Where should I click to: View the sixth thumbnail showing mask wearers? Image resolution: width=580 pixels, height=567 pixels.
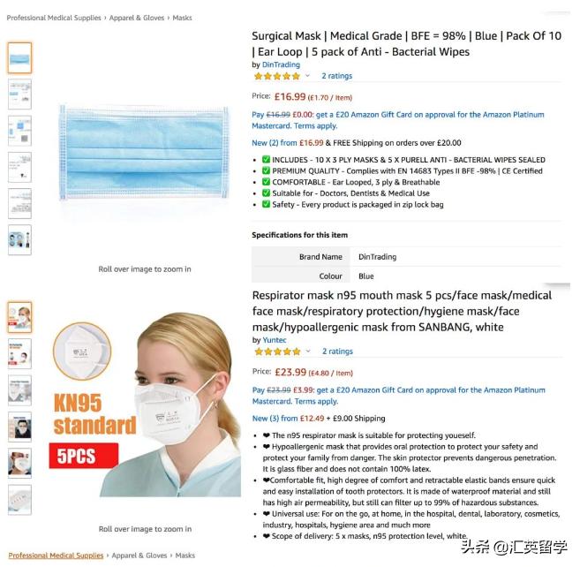pyautogui.click(x=19, y=240)
